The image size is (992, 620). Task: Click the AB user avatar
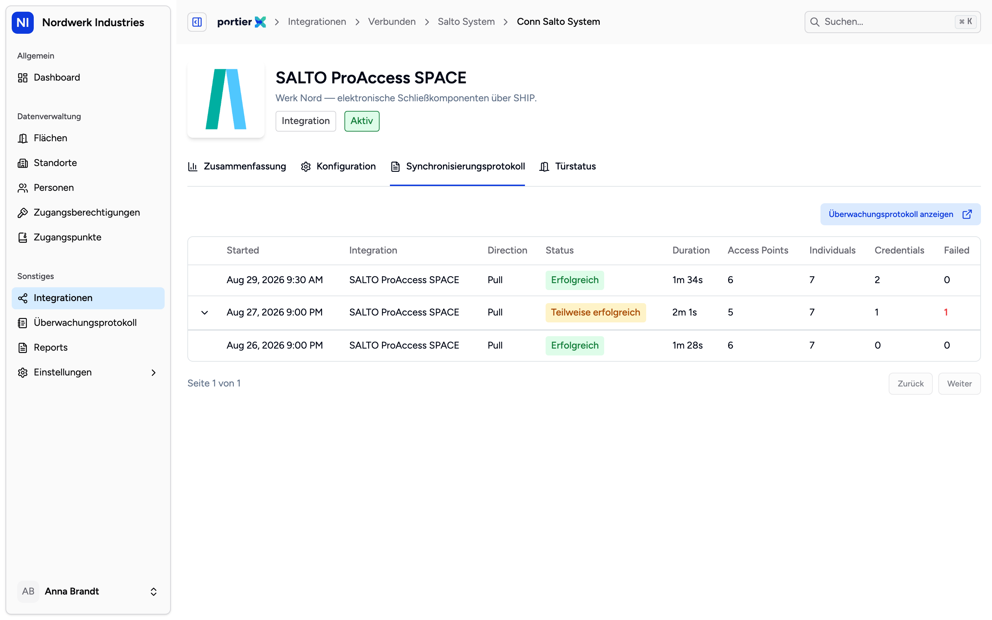[28, 591]
